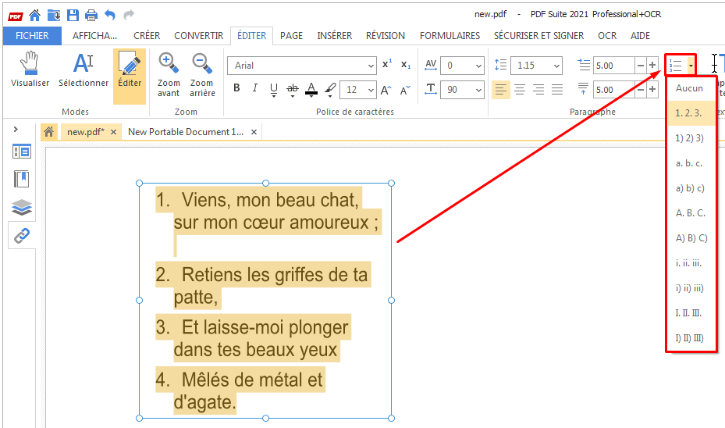Click the Home icon in quick access toolbar

34,16
